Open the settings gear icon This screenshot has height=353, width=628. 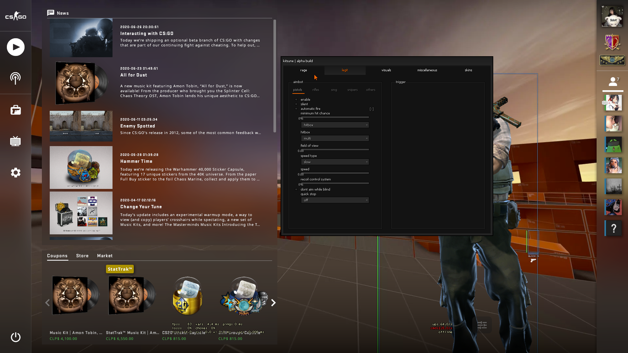click(x=15, y=173)
